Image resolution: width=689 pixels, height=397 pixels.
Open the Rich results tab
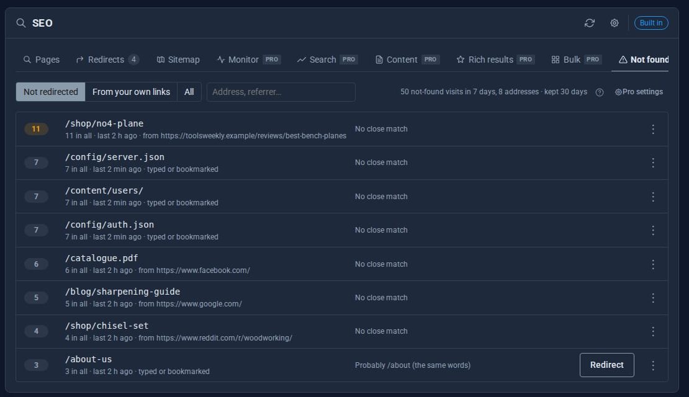[495, 60]
